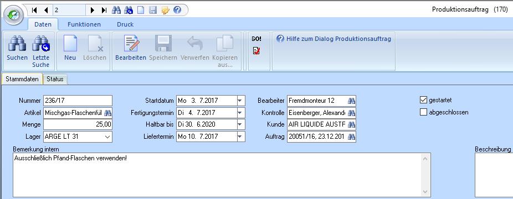The width and height of the screenshot is (513, 199).
Task: Click round application menu button
Action: point(13,15)
